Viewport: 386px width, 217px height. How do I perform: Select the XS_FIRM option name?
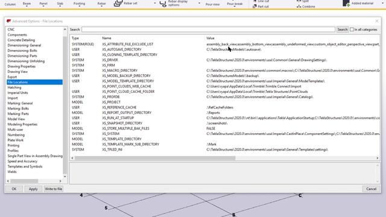click(109, 65)
